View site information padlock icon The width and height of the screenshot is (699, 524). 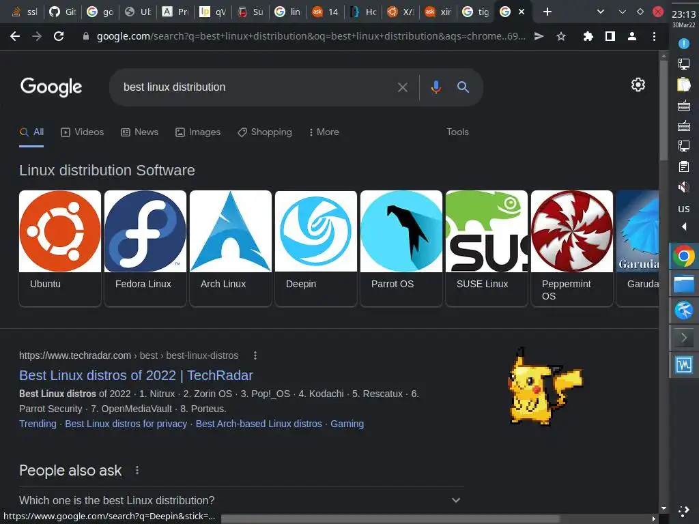point(86,37)
